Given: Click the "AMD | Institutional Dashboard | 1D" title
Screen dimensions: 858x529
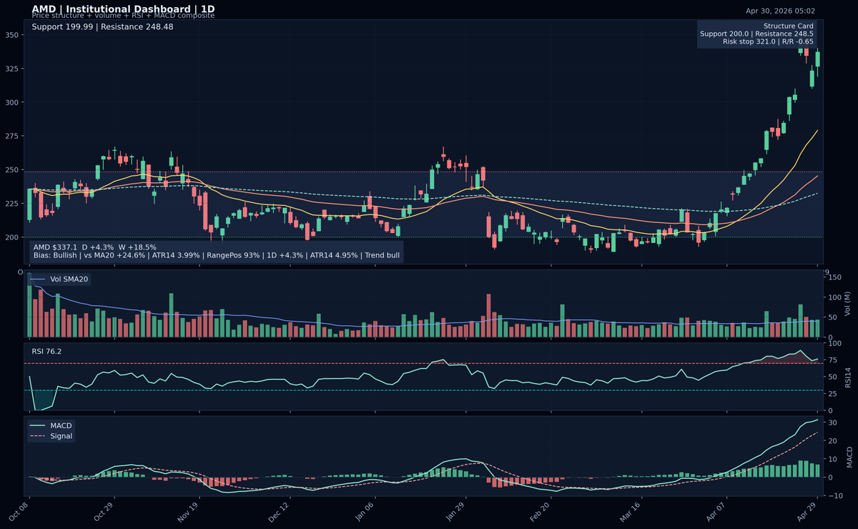Looking at the screenshot, I should 123,9.
